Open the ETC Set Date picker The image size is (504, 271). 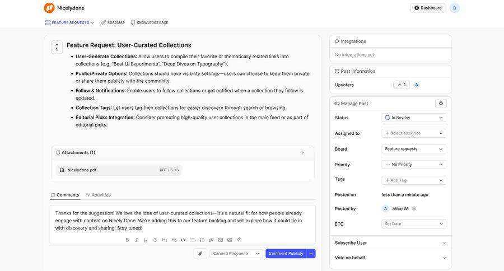tap(414, 224)
